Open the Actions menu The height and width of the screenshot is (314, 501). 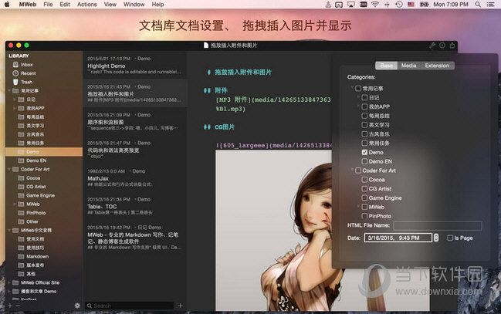click(87, 4)
